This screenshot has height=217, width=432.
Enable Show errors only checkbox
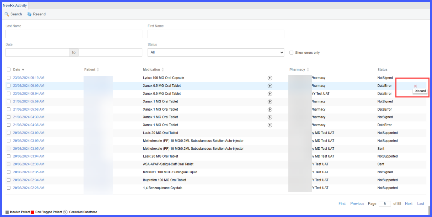point(292,53)
